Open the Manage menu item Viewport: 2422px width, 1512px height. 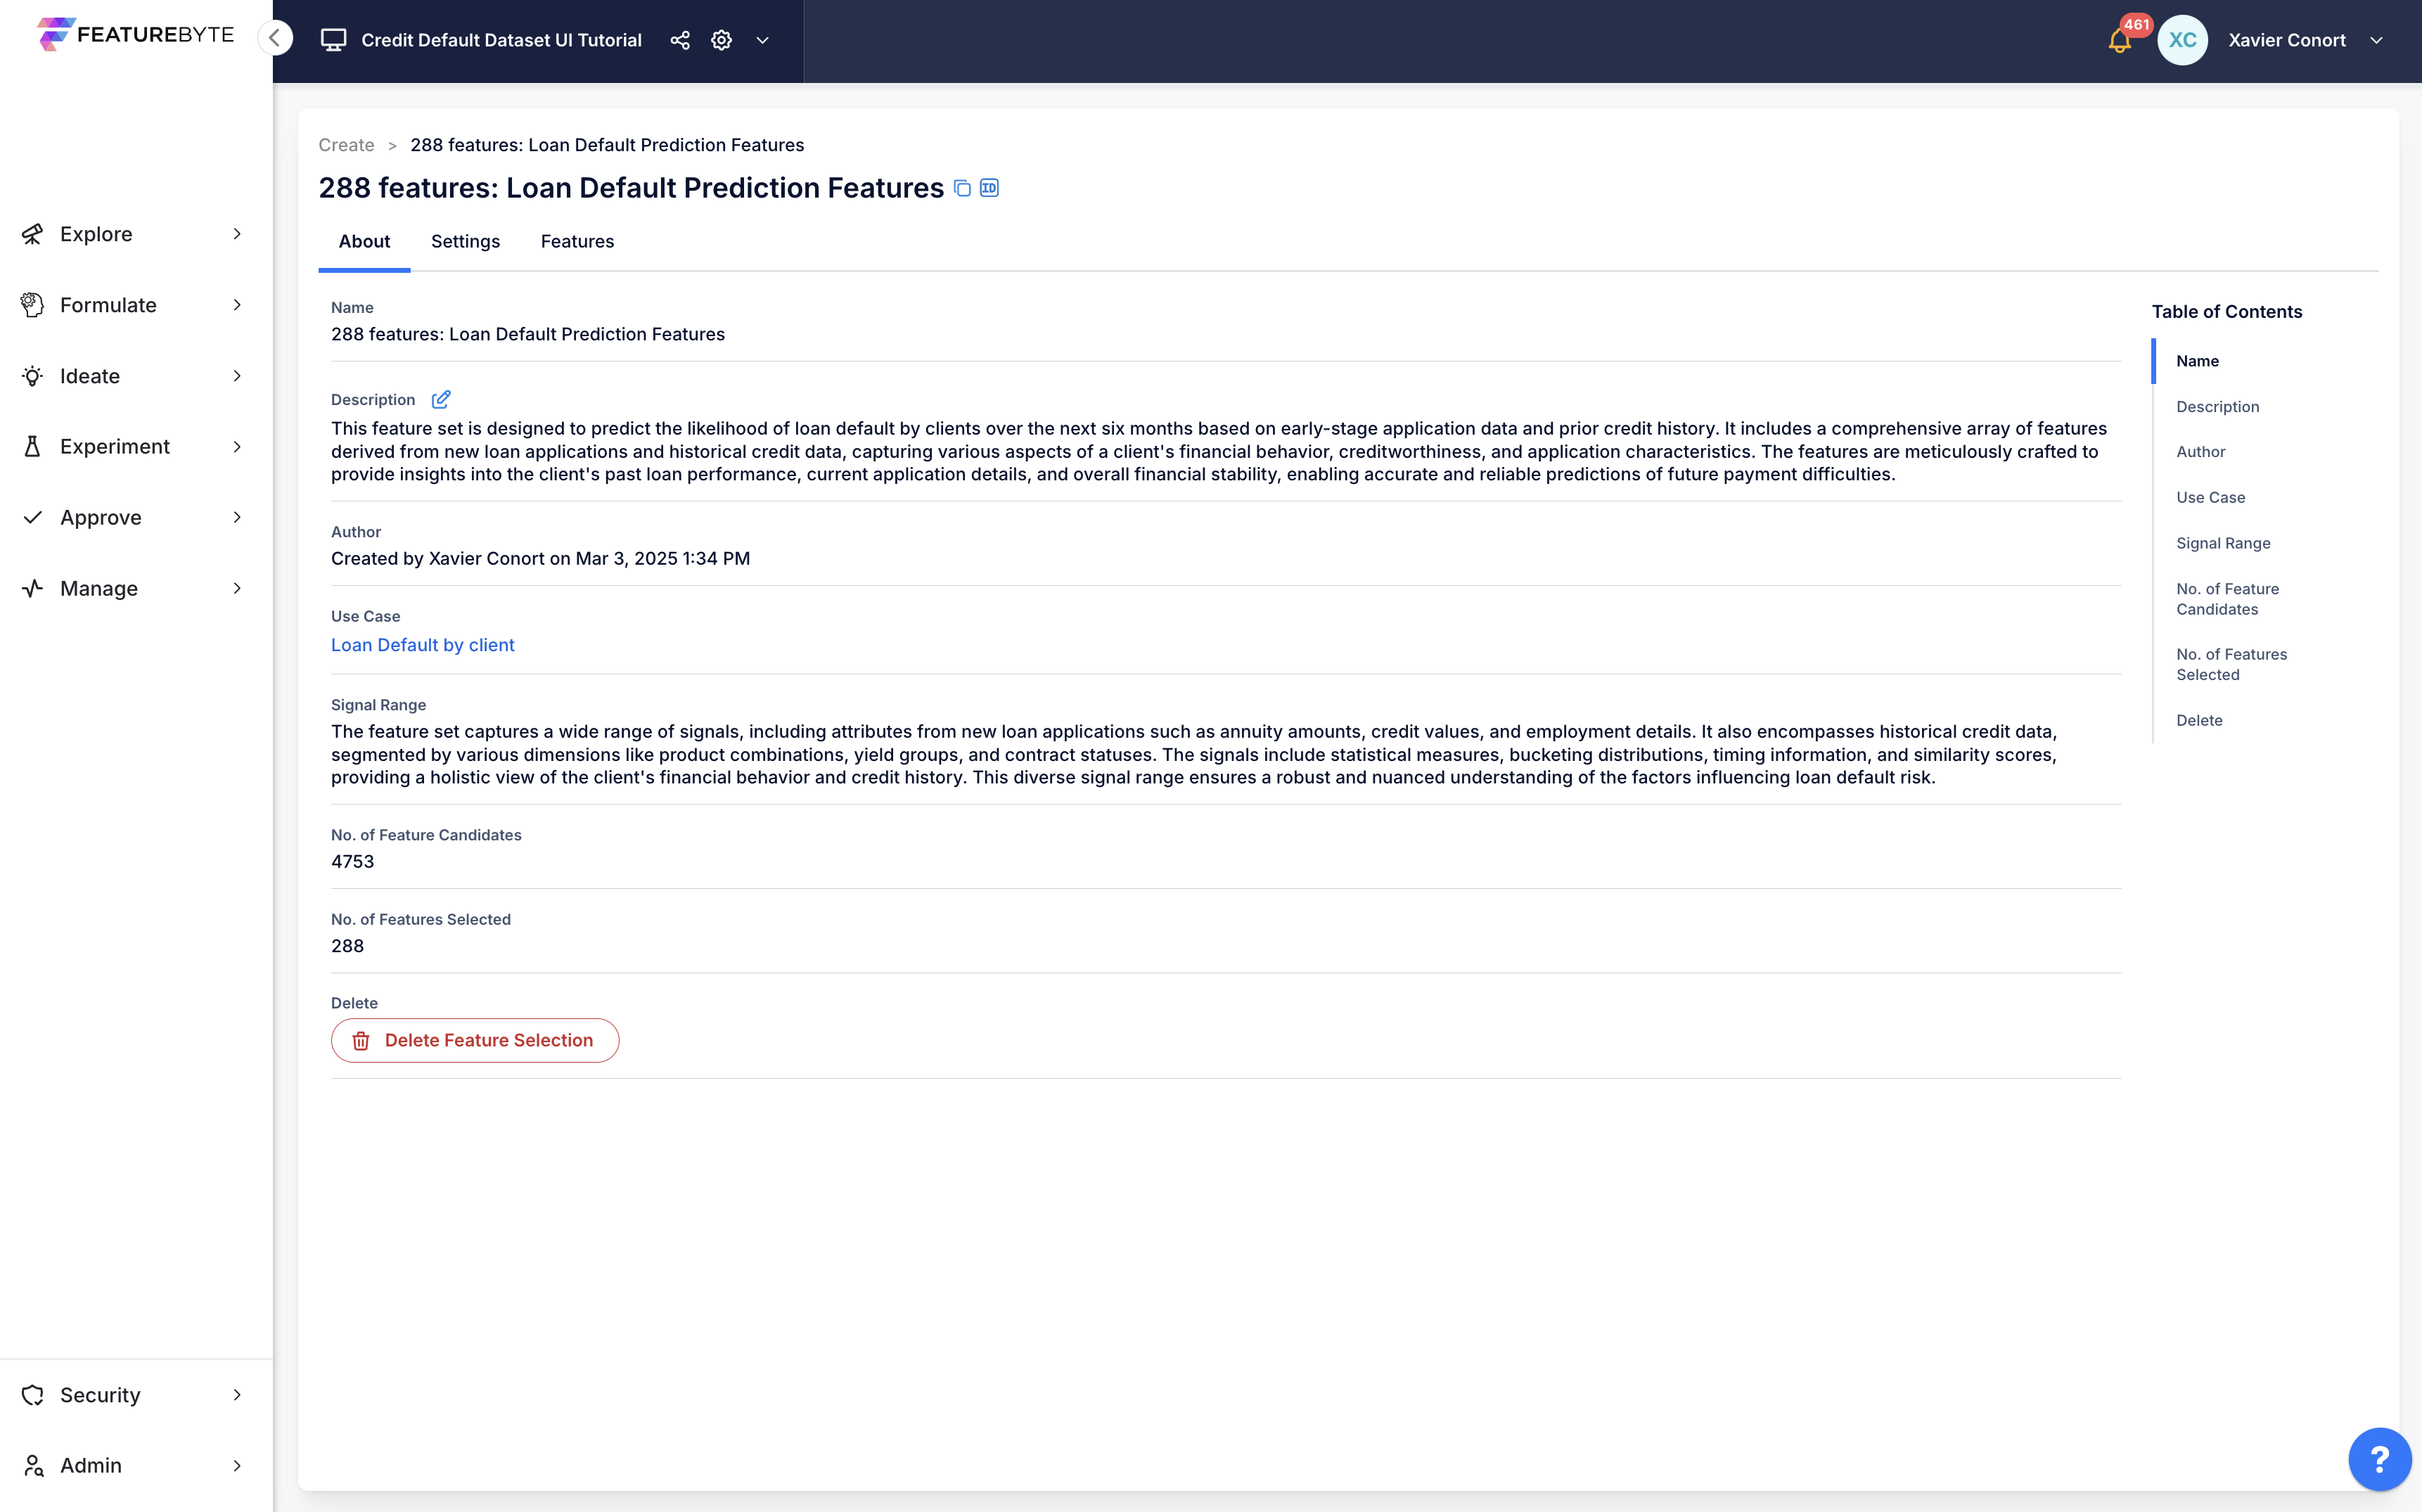click(x=136, y=588)
